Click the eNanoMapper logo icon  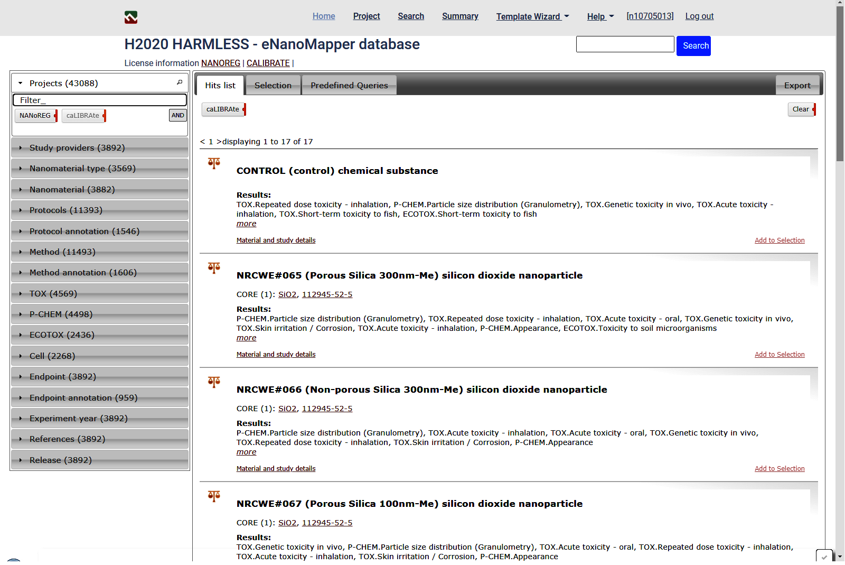tap(131, 17)
